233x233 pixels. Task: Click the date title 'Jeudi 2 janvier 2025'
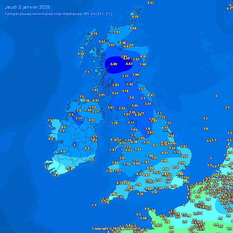tap(27, 7)
